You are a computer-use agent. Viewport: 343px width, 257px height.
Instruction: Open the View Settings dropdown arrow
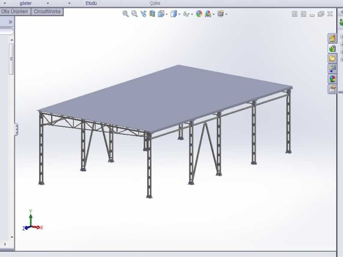(x=226, y=14)
